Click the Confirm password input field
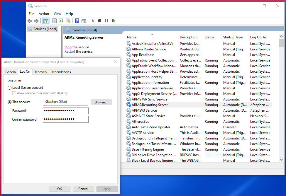The height and width of the screenshot is (196, 286). click(x=66, y=119)
